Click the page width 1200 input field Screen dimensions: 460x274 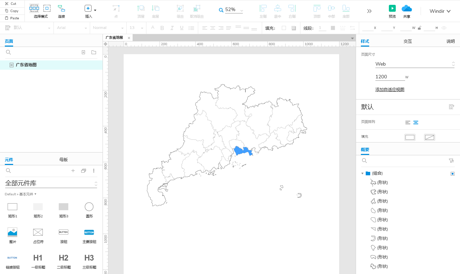point(390,77)
